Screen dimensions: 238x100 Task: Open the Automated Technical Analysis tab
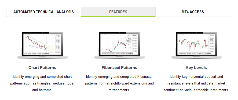[43, 12]
